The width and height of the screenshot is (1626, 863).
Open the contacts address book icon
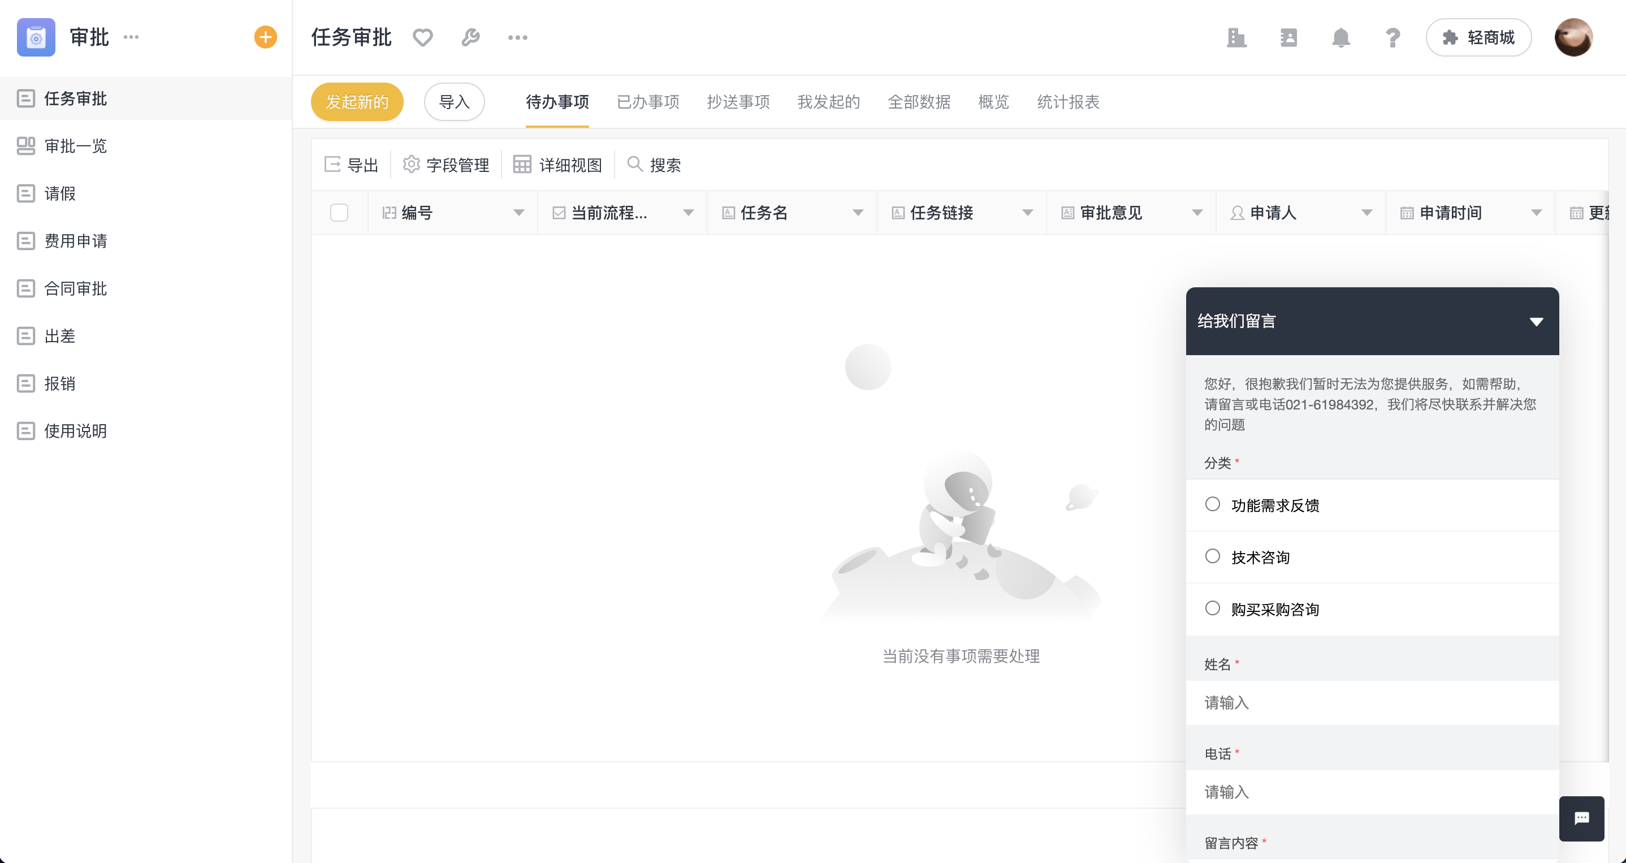pyautogui.click(x=1288, y=38)
